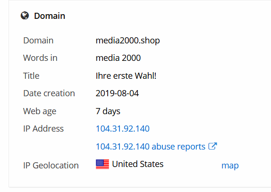Click the Date creation label
Screen dimensions: 271x192
[x=49, y=93]
